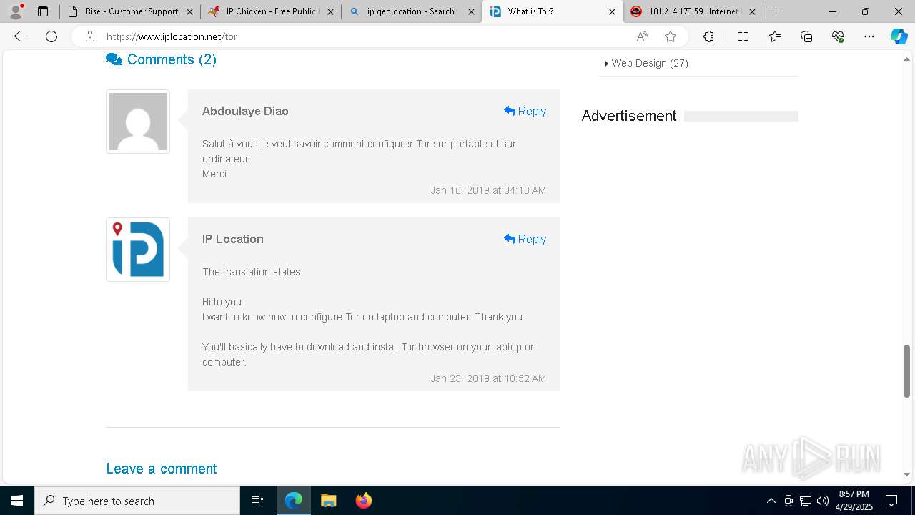The height and width of the screenshot is (515, 915).
Task: Reply to Abdoulaye Diao's comment
Action: pyautogui.click(x=525, y=111)
